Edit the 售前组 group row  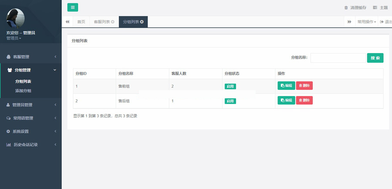click(x=286, y=86)
